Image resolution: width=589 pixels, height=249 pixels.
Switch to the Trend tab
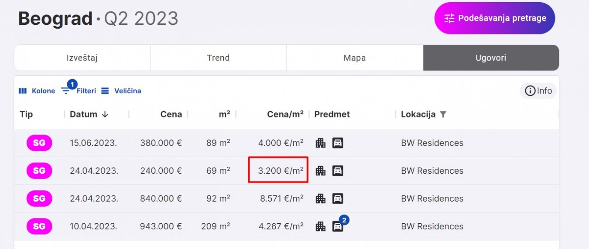click(218, 58)
